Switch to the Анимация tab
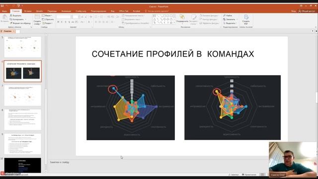Image resolution: width=318 pixels, height=179 pixels. click(66, 11)
